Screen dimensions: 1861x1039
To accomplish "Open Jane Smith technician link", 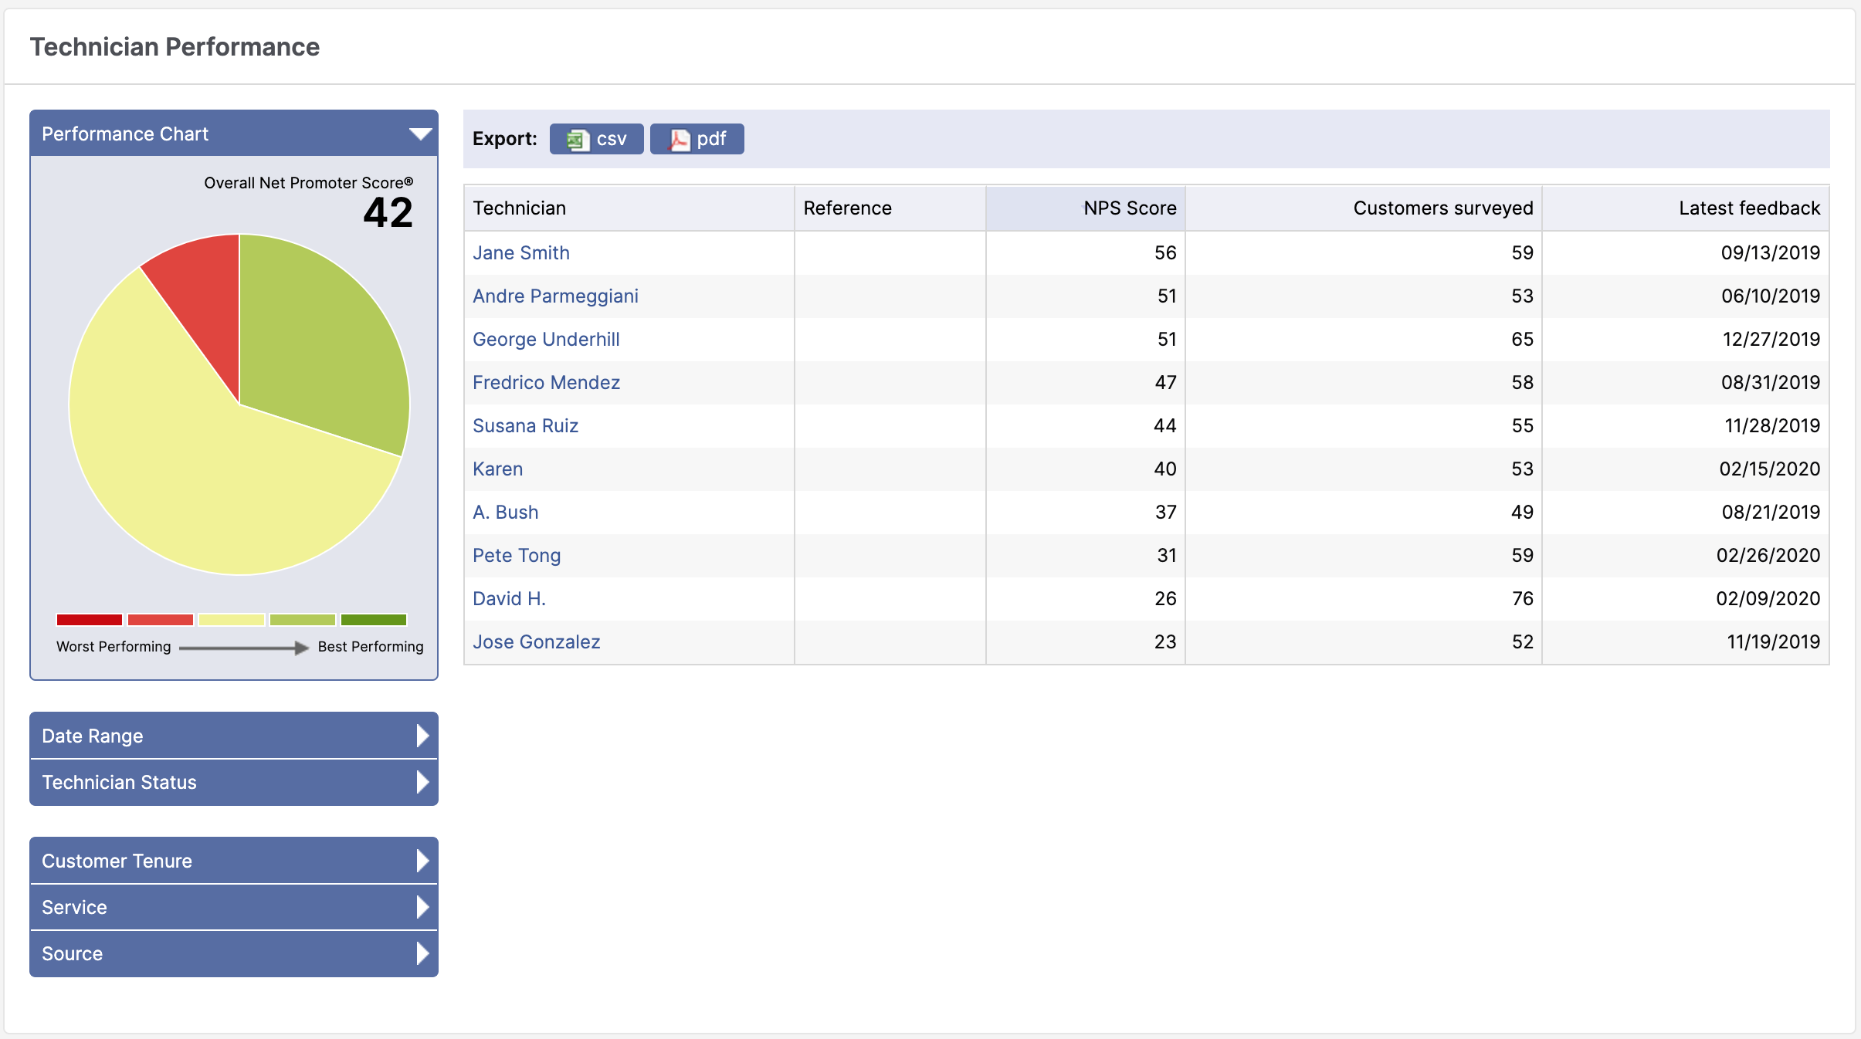I will click(x=521, y=252).
